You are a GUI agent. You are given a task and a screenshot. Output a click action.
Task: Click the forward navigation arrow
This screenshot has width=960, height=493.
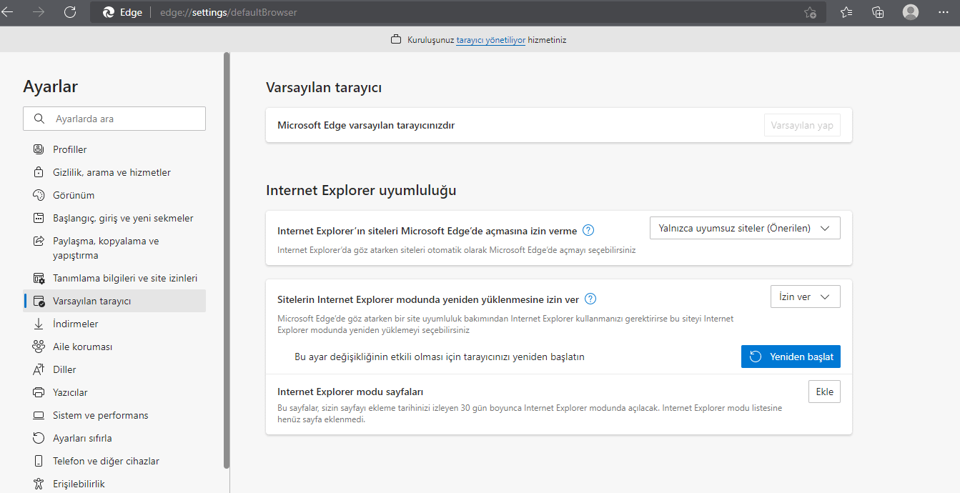(39, 12)
